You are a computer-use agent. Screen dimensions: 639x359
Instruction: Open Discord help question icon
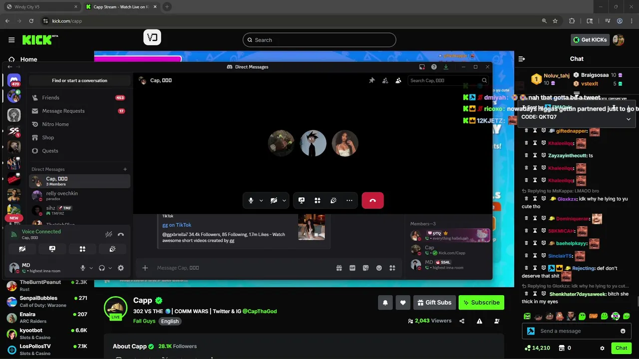434,67
